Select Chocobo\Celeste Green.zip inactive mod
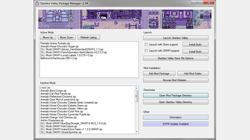 tap(64, 105)
